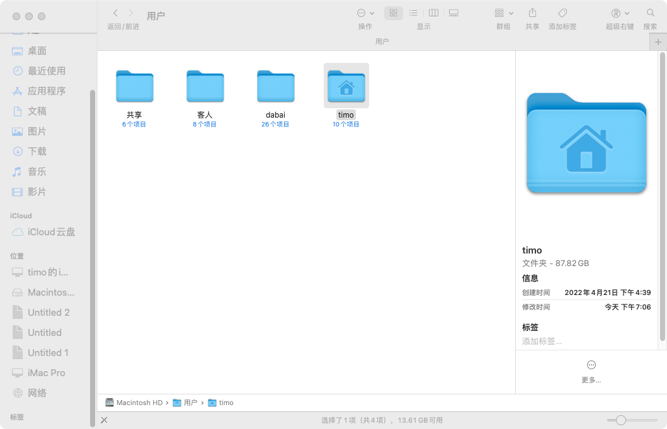
Task: Open the 客人 guest folder
Action: [x=205, y=87]
